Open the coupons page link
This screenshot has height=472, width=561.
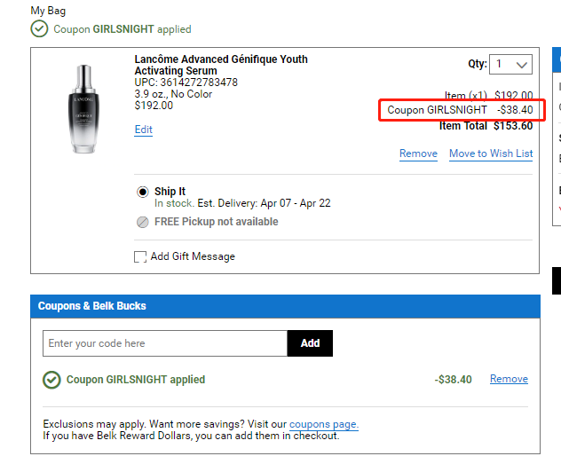click(x=324, y=425)
